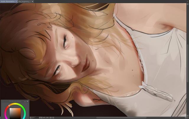Select magenta on the hue ring

[6, 115]
